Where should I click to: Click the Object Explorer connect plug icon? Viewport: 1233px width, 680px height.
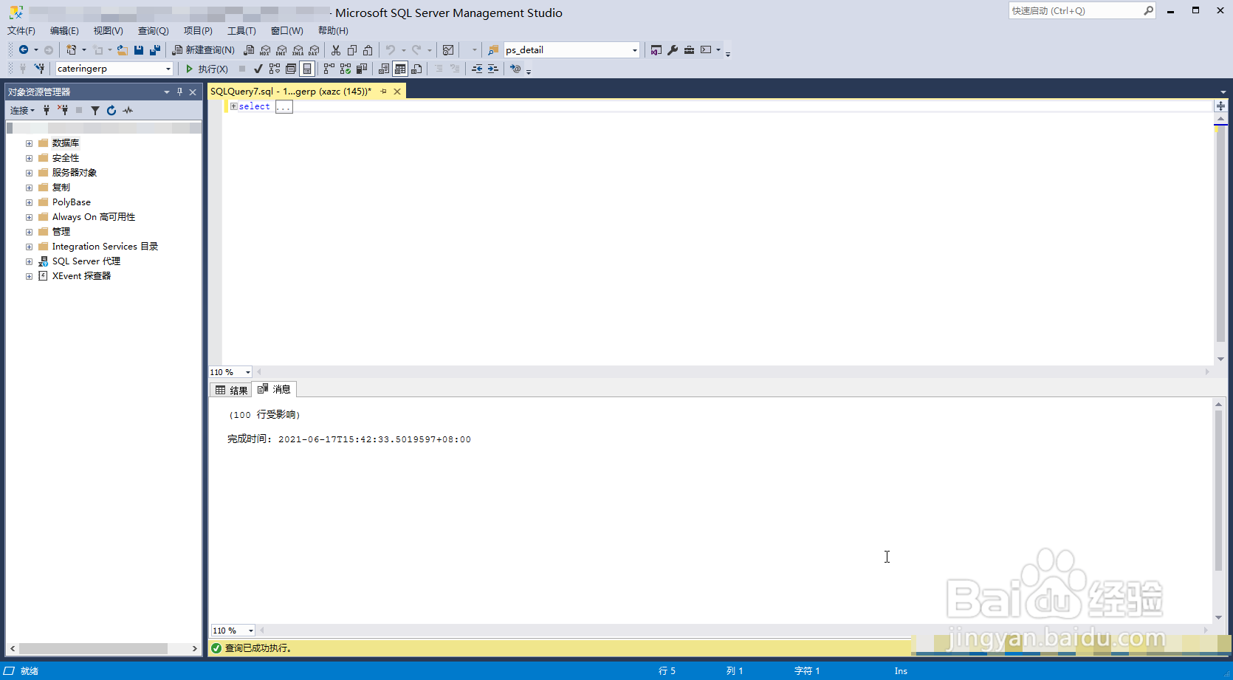coord(47,110)
